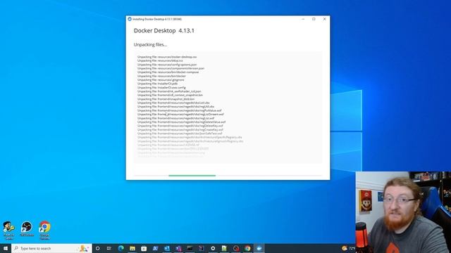
Task: Click the log line ending 'snapshot_blob.bin'
Action: 166,99
